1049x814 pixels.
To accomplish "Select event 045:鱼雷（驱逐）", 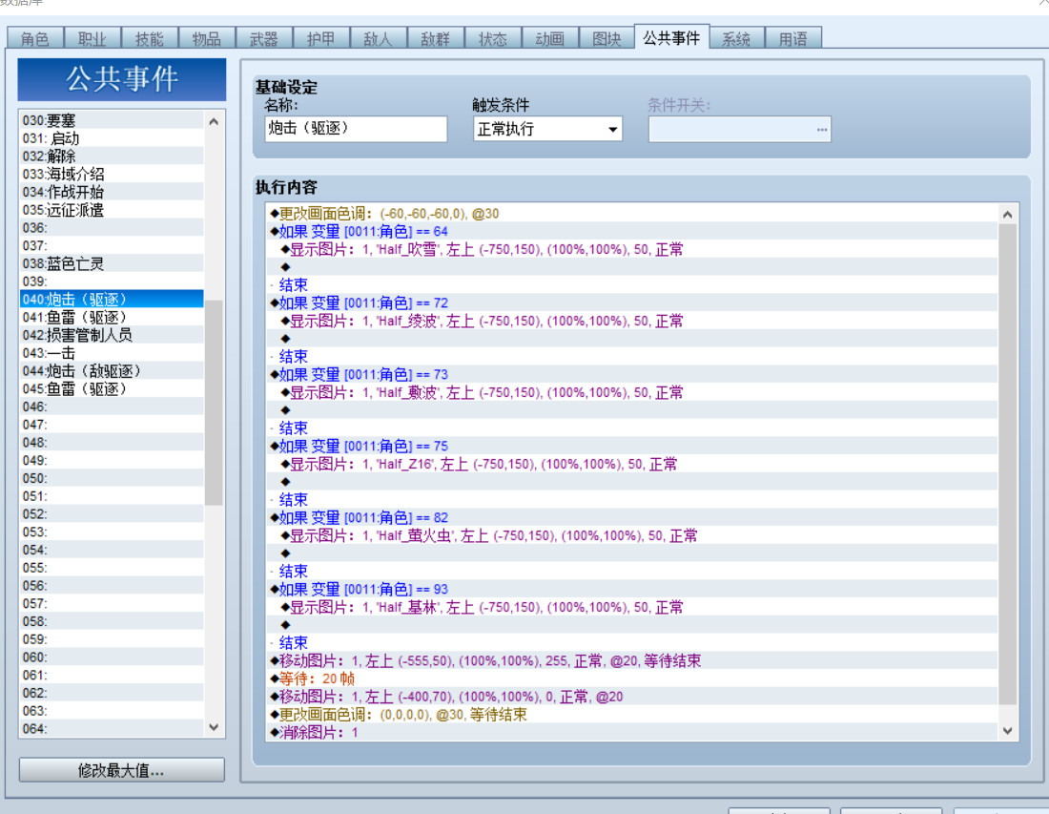I will 112,389.
